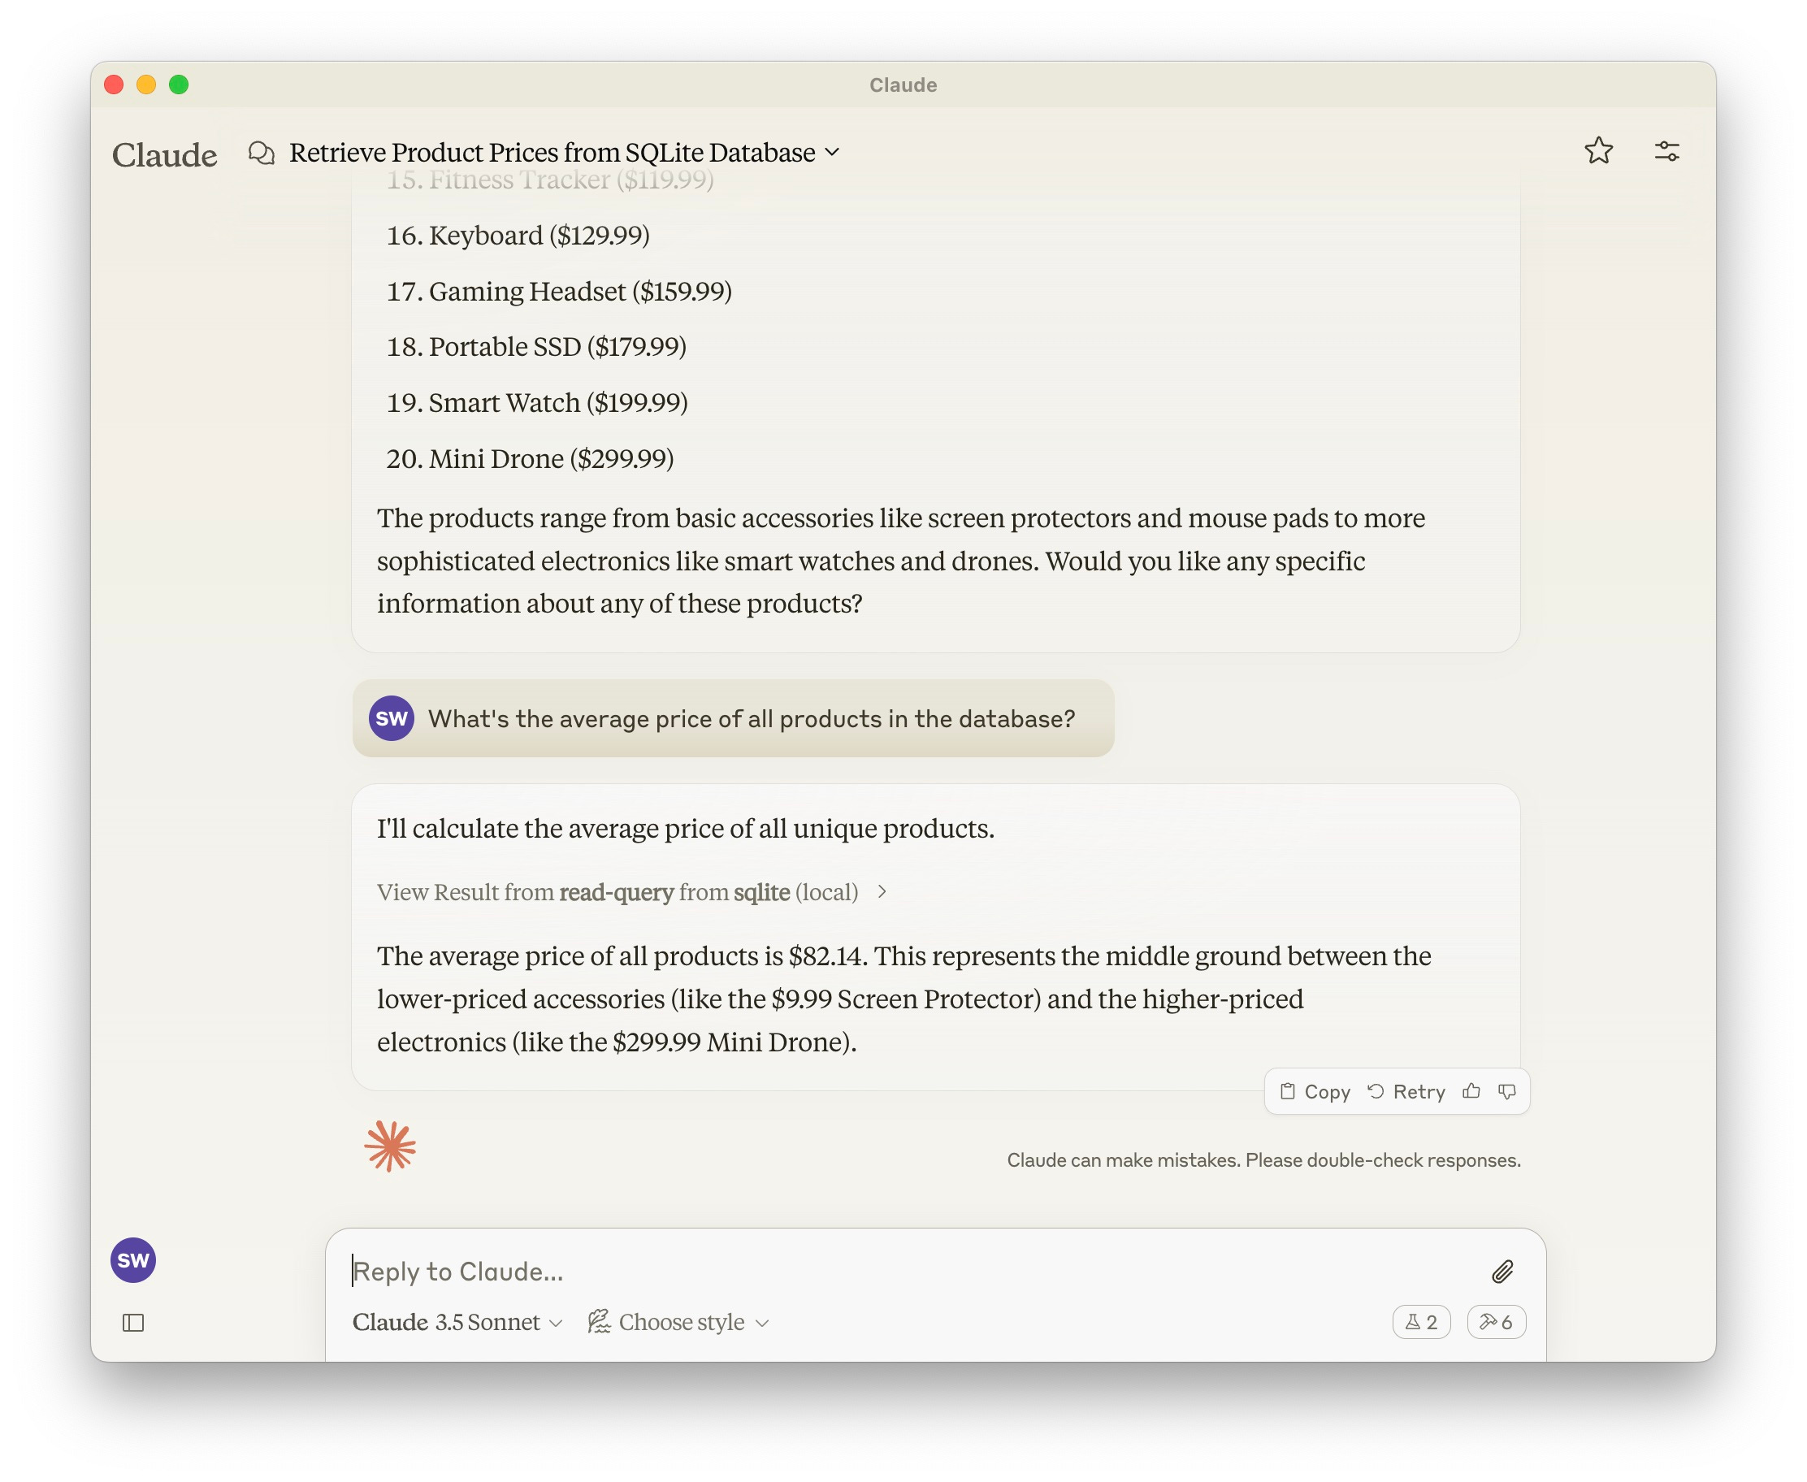Go to Claude home logo
1807x1482 pixels.
point(165,154)
